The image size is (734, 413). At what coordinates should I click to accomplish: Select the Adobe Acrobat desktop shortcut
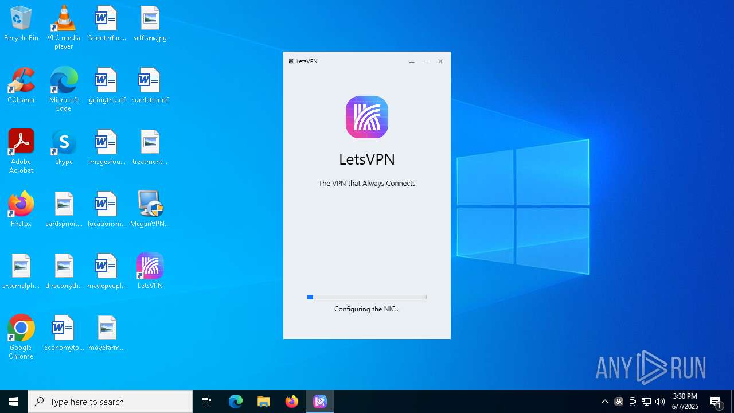[21, 151]
